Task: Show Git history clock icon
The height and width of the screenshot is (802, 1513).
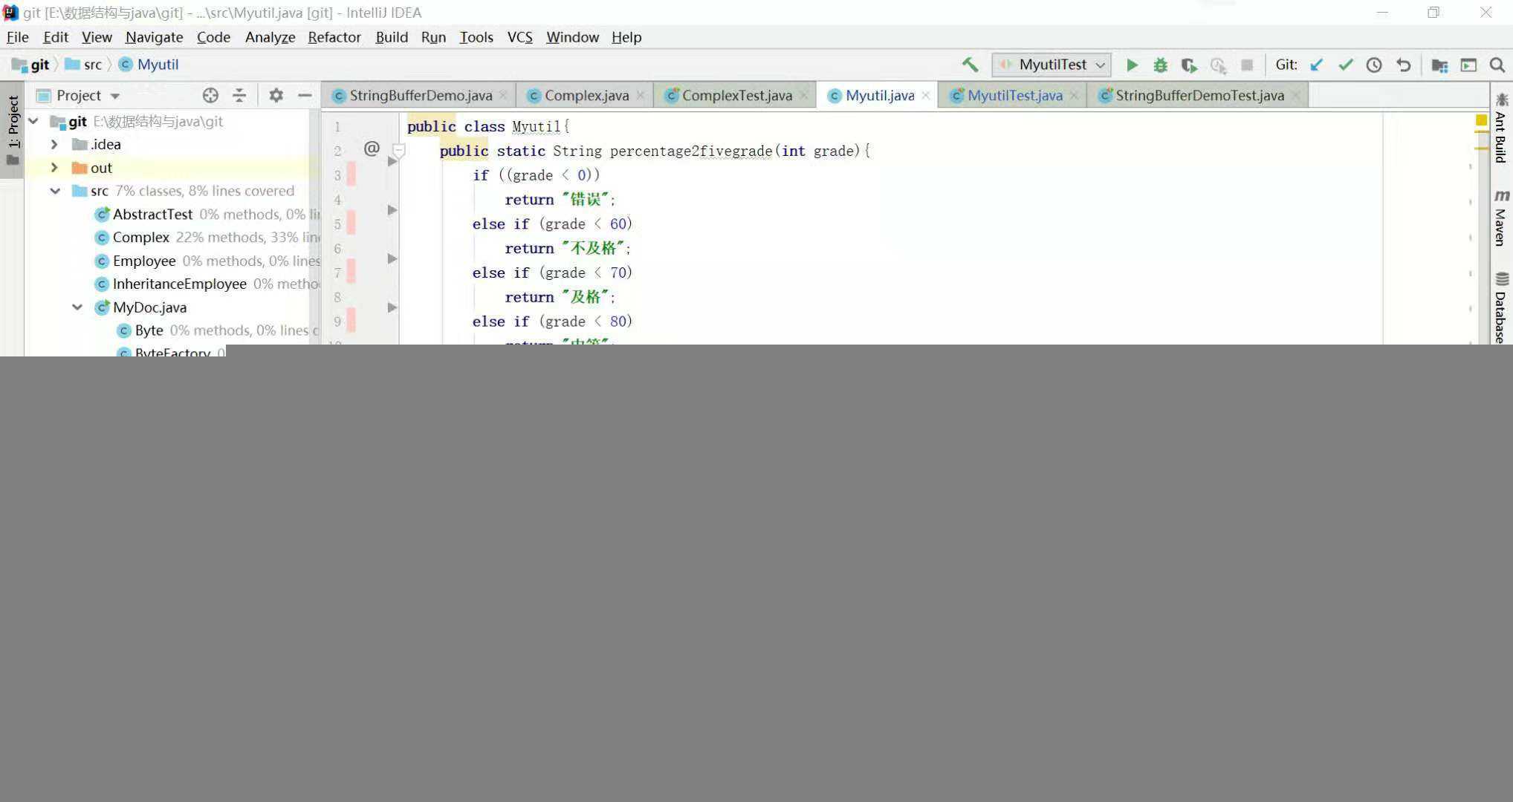Action: coord(1374,65)
